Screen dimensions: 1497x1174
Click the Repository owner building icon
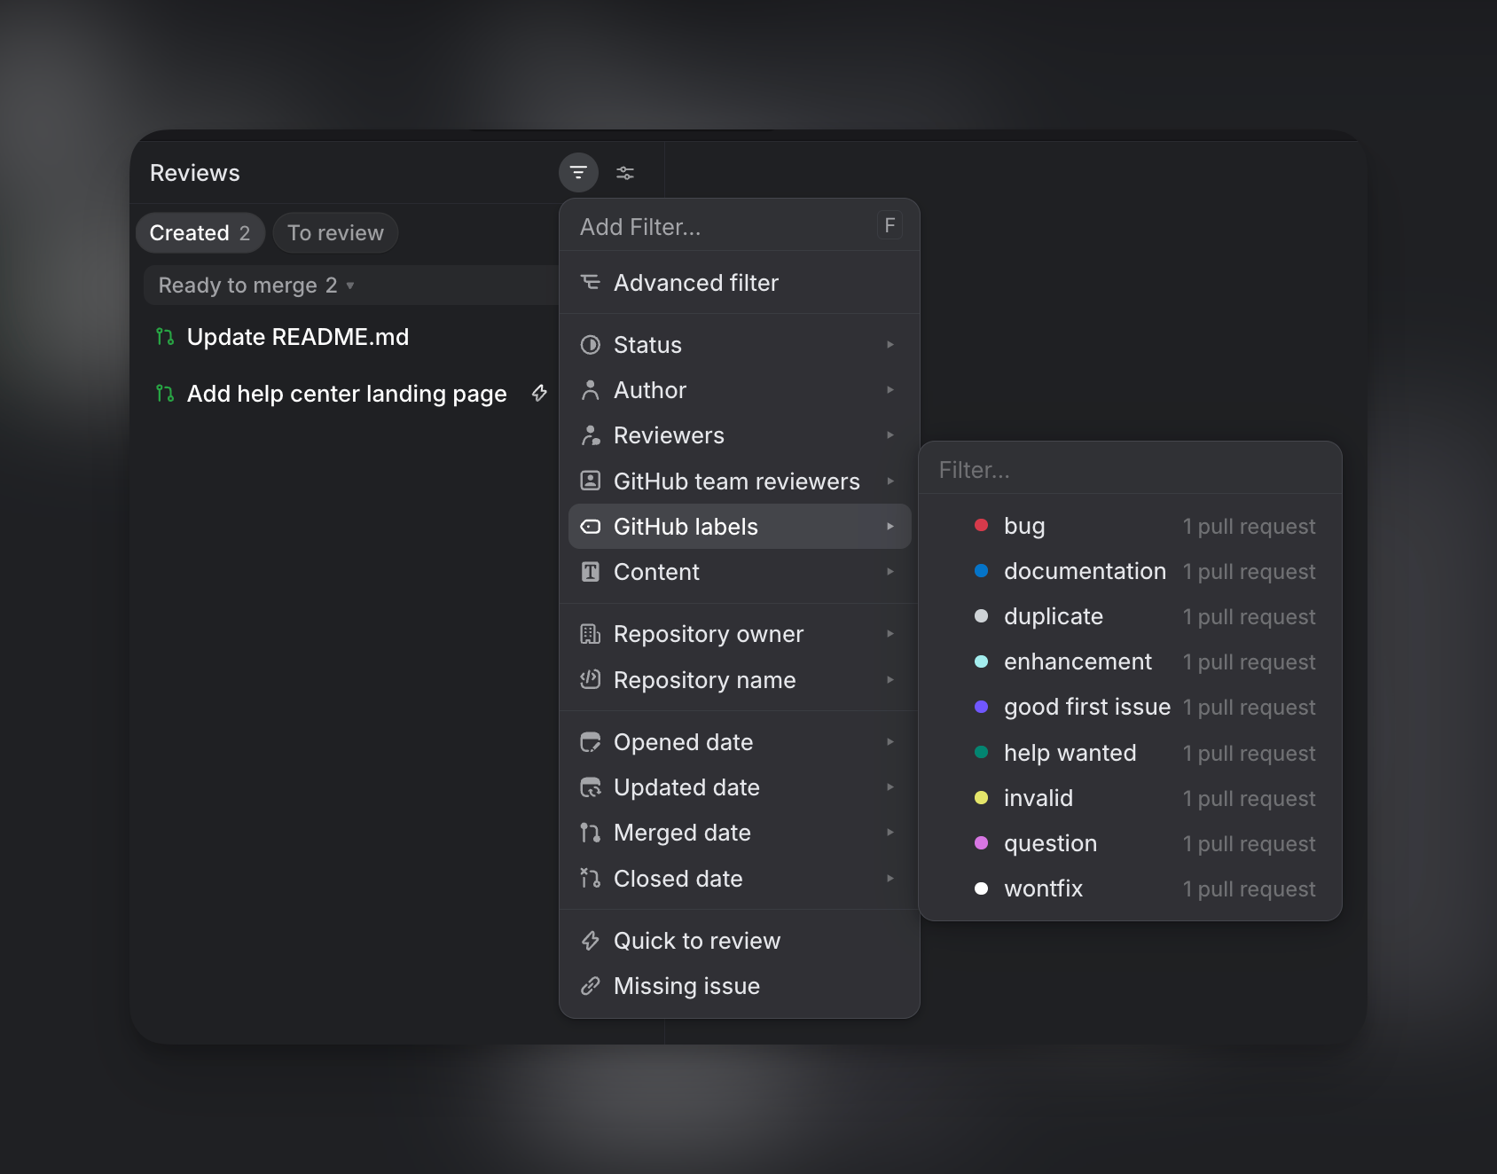590,634
